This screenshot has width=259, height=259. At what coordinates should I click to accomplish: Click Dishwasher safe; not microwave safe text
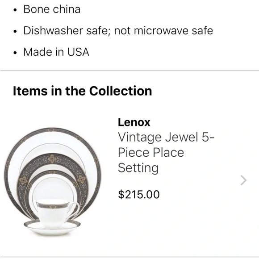118,31
